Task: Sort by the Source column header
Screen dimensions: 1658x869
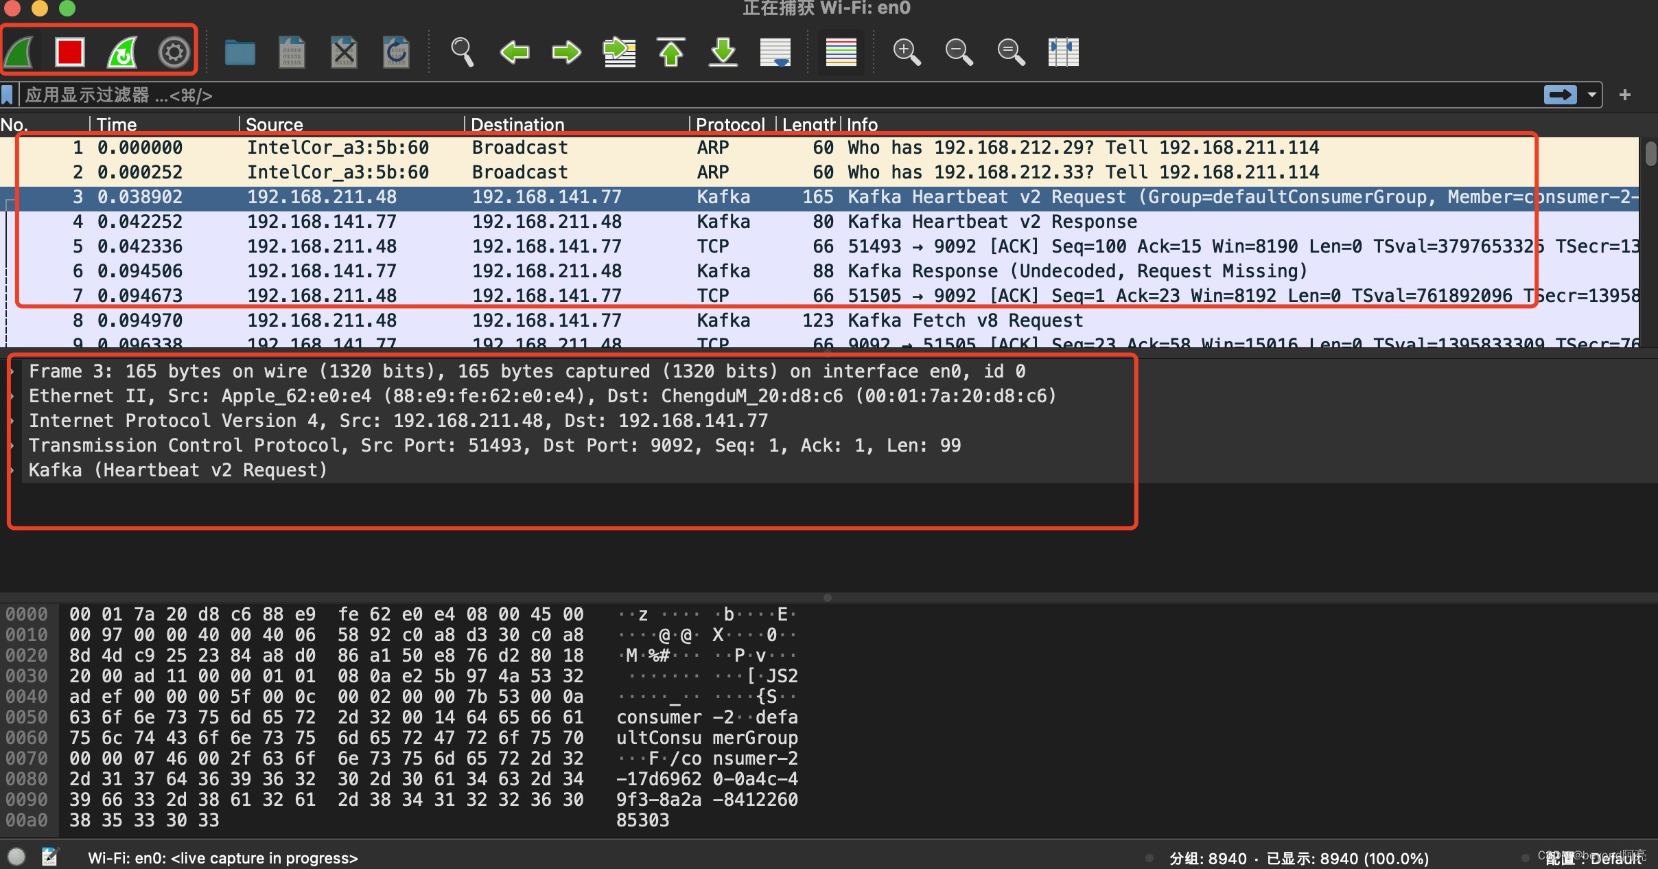Action: pyautogui.click(x=352, y=125)
